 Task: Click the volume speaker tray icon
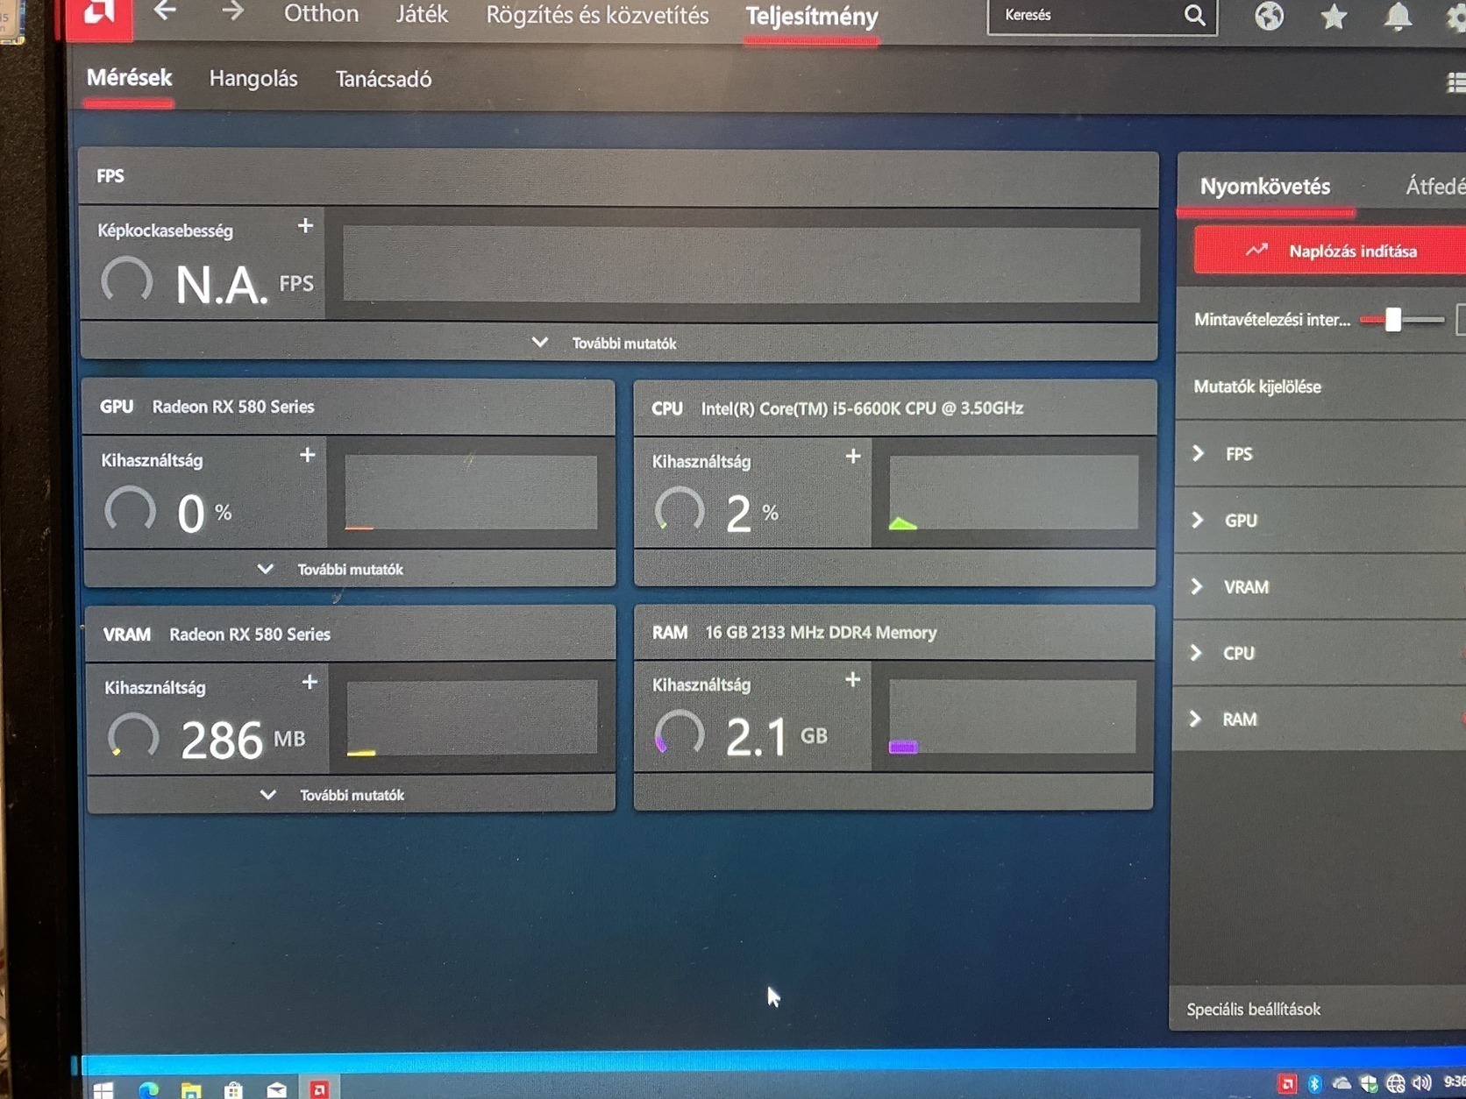[1422, 1083]
